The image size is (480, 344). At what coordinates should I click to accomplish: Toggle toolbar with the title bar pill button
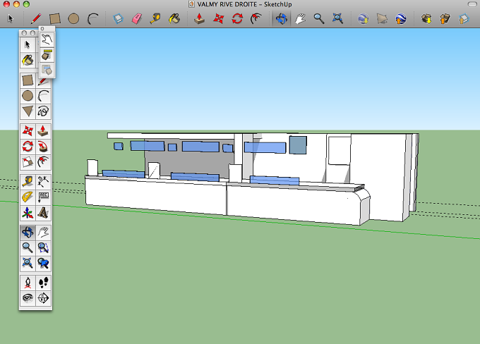pyautogui.click(x=472, y=4)
